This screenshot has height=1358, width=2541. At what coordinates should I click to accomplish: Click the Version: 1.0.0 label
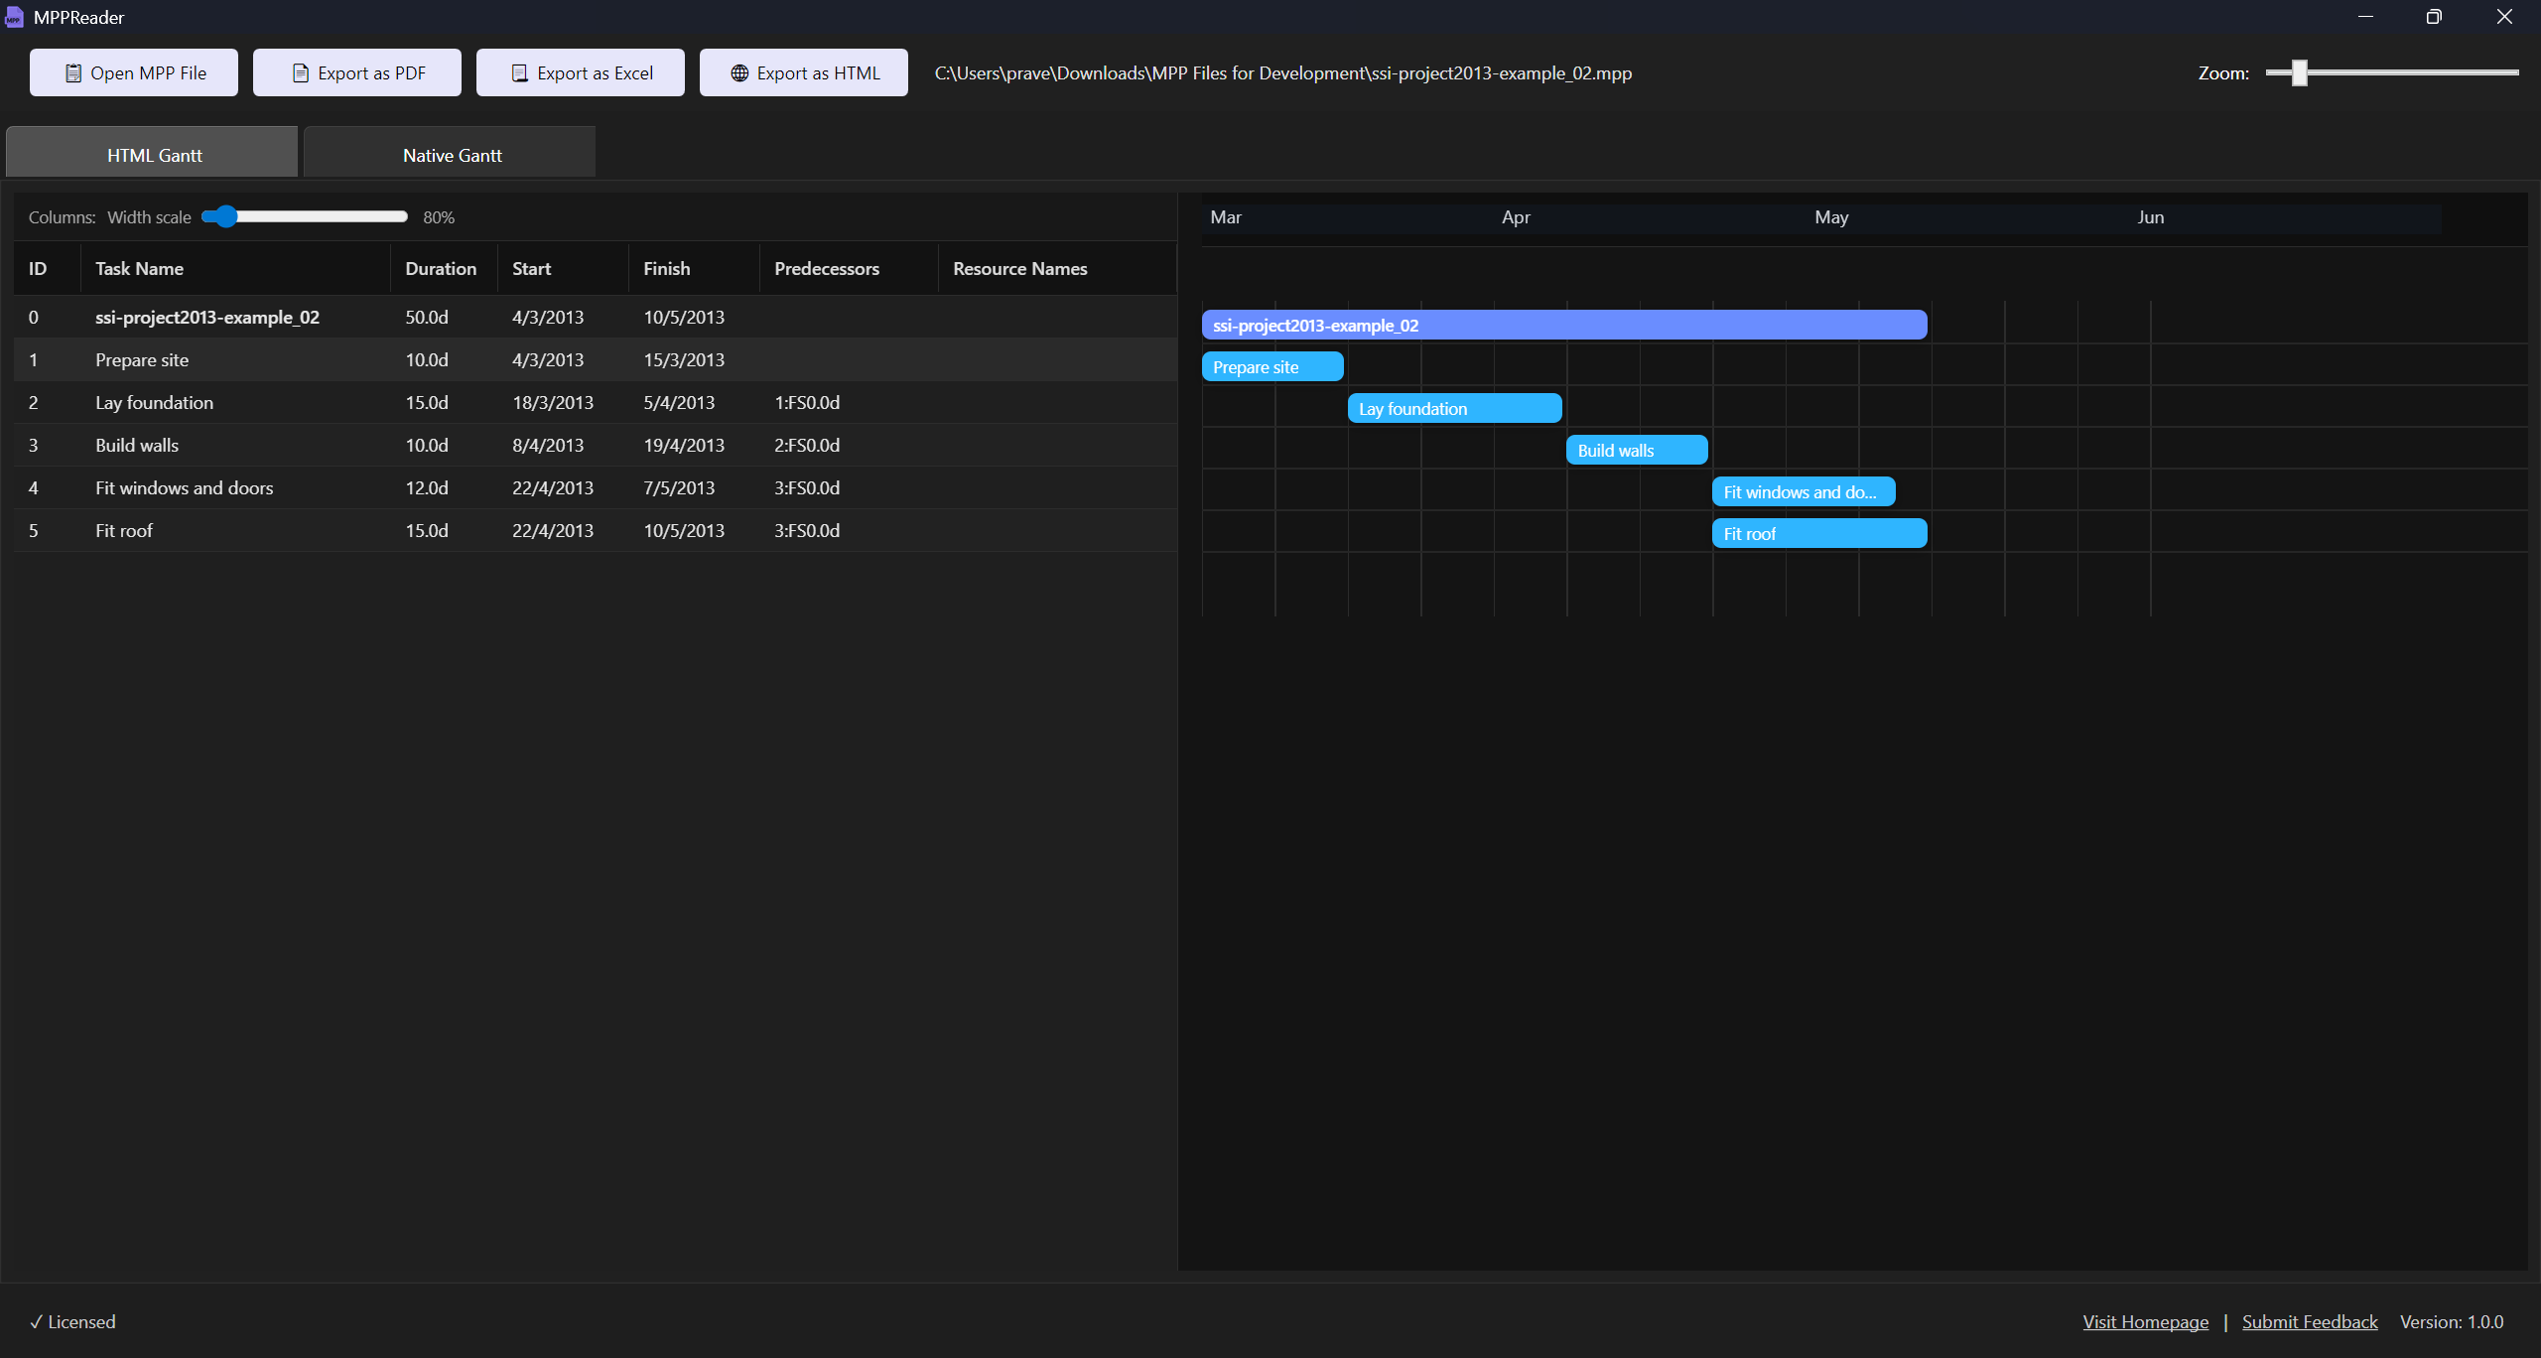(2452, 1322)
